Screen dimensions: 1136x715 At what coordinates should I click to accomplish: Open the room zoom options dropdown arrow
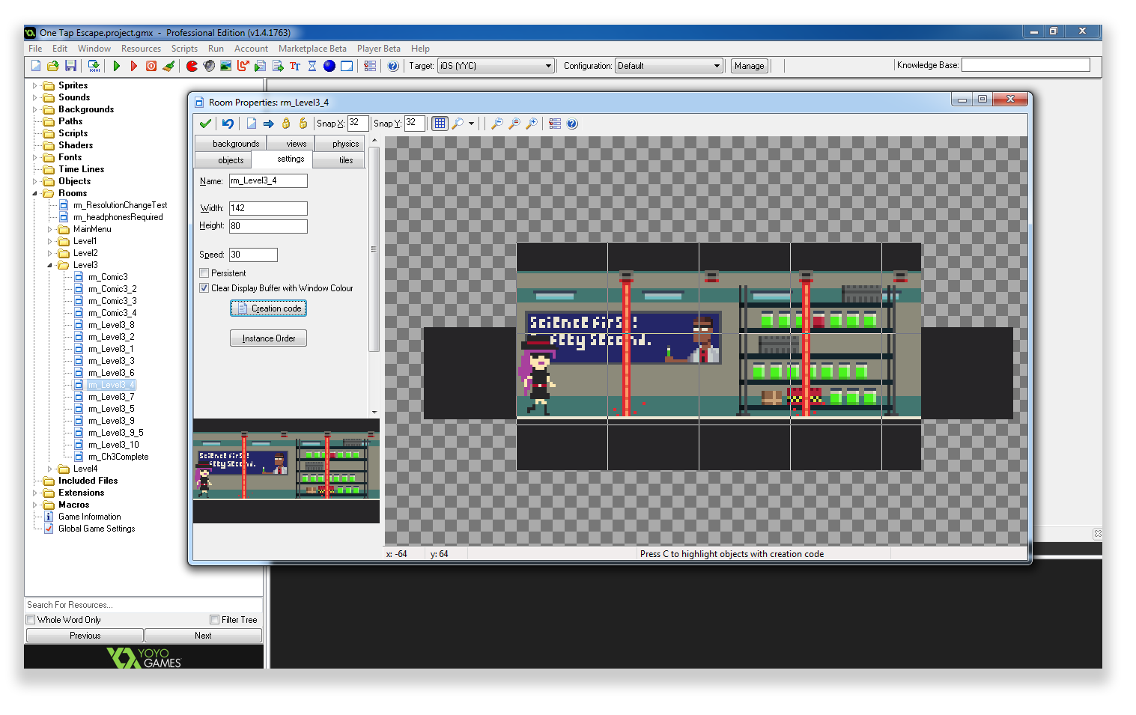(472, 124)
